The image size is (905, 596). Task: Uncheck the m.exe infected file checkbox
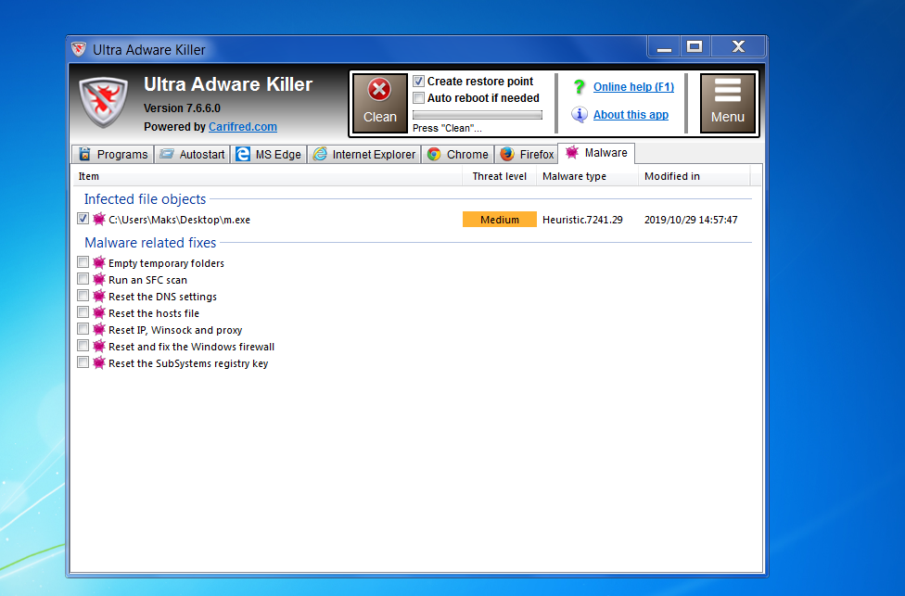83,219
